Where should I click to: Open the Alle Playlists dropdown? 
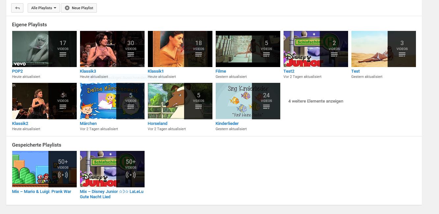(x=44, y=8)
